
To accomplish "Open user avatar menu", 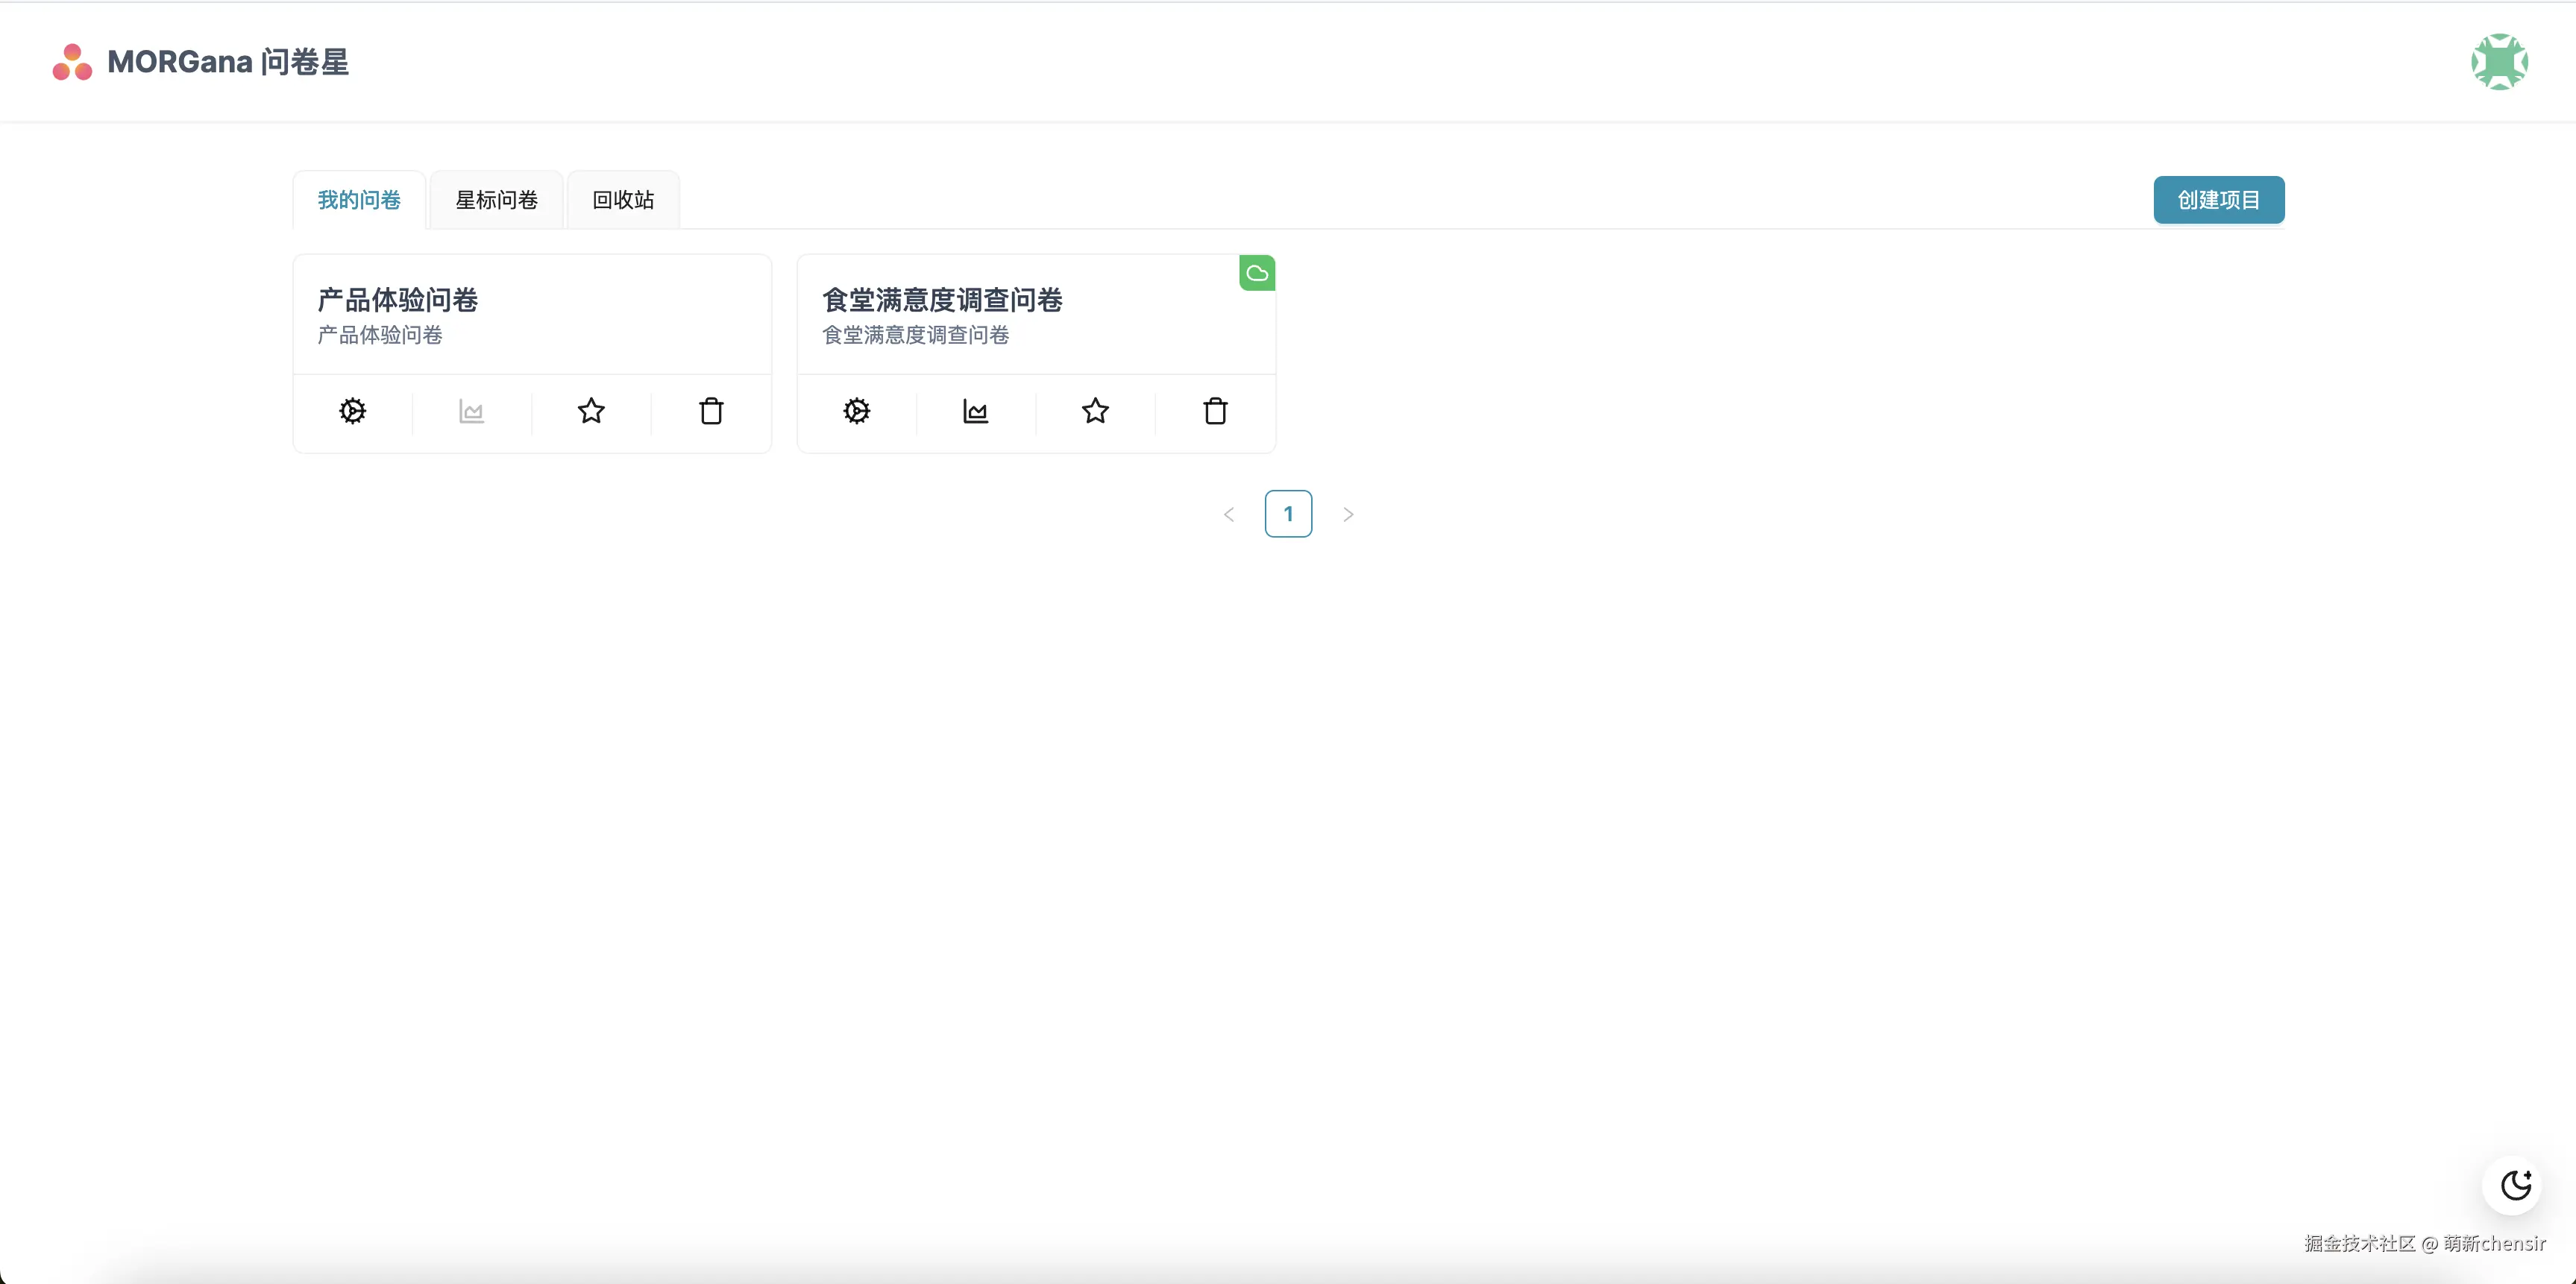I will coord(2499,62).
